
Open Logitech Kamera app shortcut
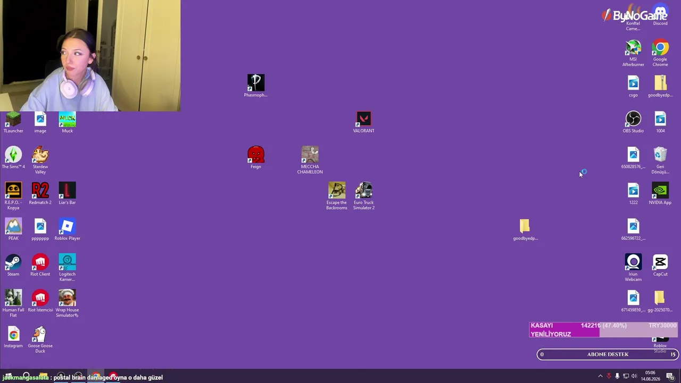[x=67, y=262]
